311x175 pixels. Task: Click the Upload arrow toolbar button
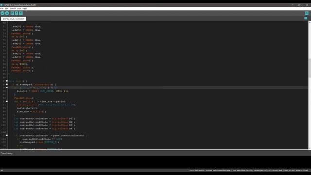click(7, 13)
